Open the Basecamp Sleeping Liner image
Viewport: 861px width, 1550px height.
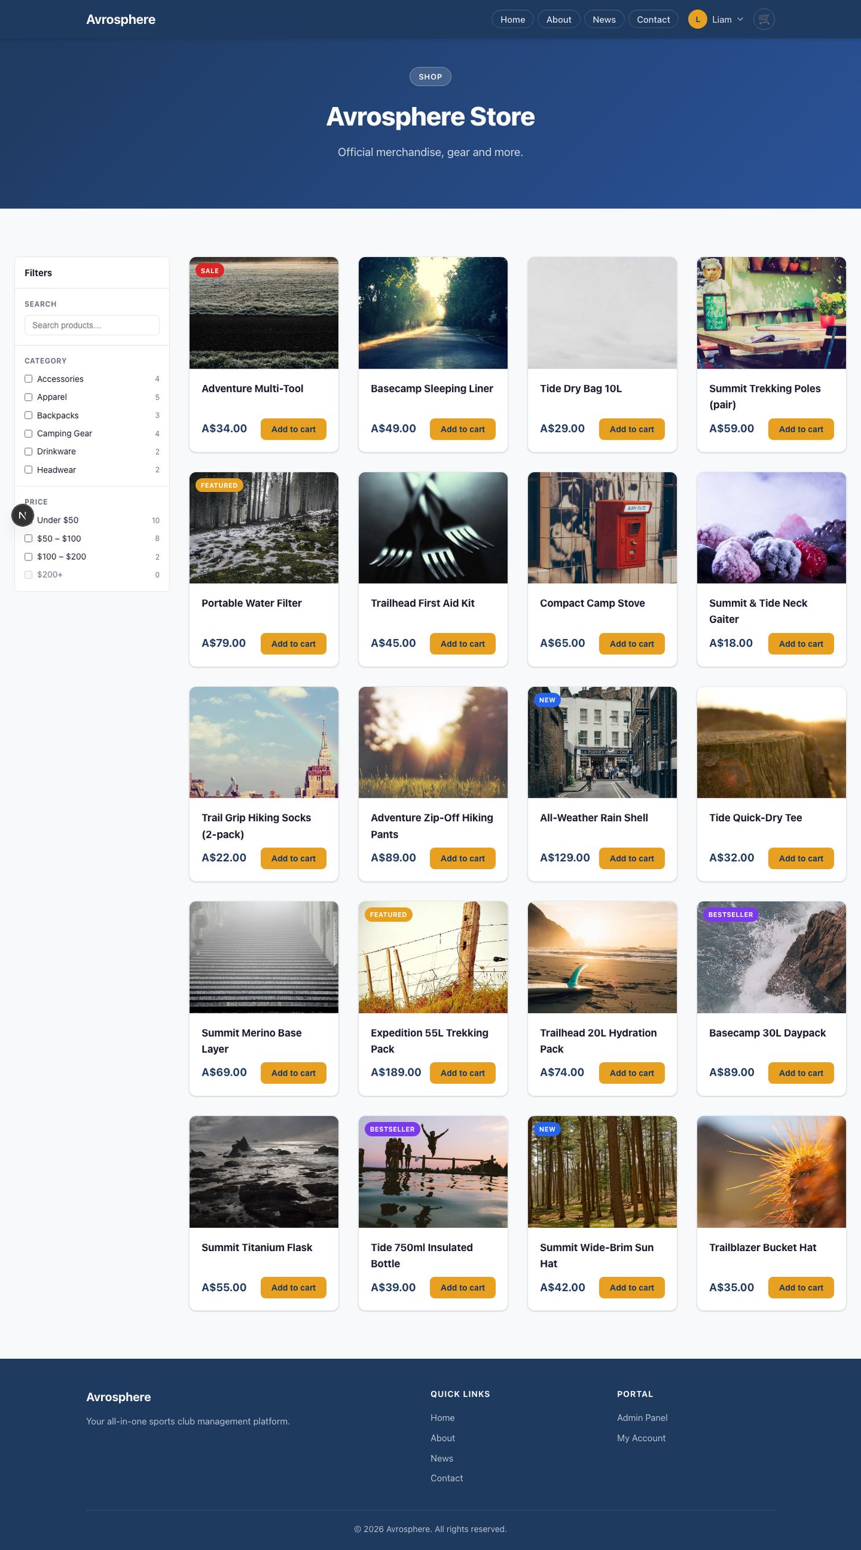tap(433, 313)
